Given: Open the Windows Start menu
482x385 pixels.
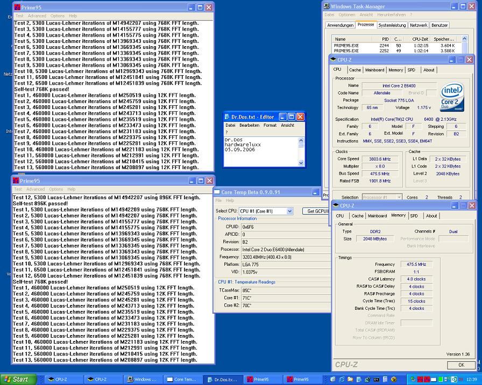Looking at the screenshot, I should coord(18,380).
